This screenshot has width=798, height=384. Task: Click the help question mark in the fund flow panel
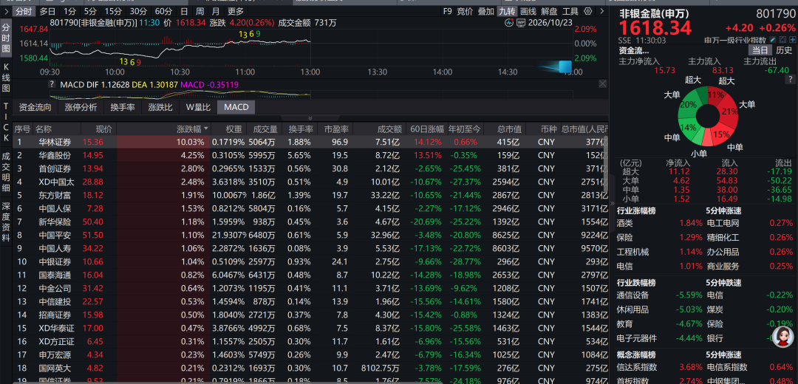[x=790, y=79]
